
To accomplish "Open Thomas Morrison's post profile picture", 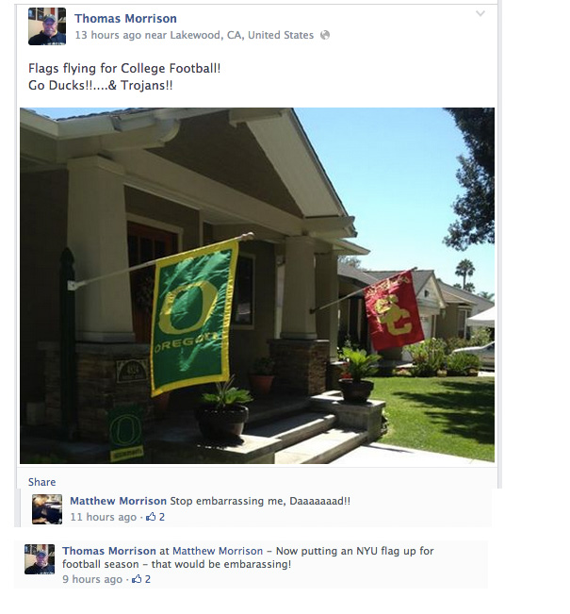I will point(47,26).
